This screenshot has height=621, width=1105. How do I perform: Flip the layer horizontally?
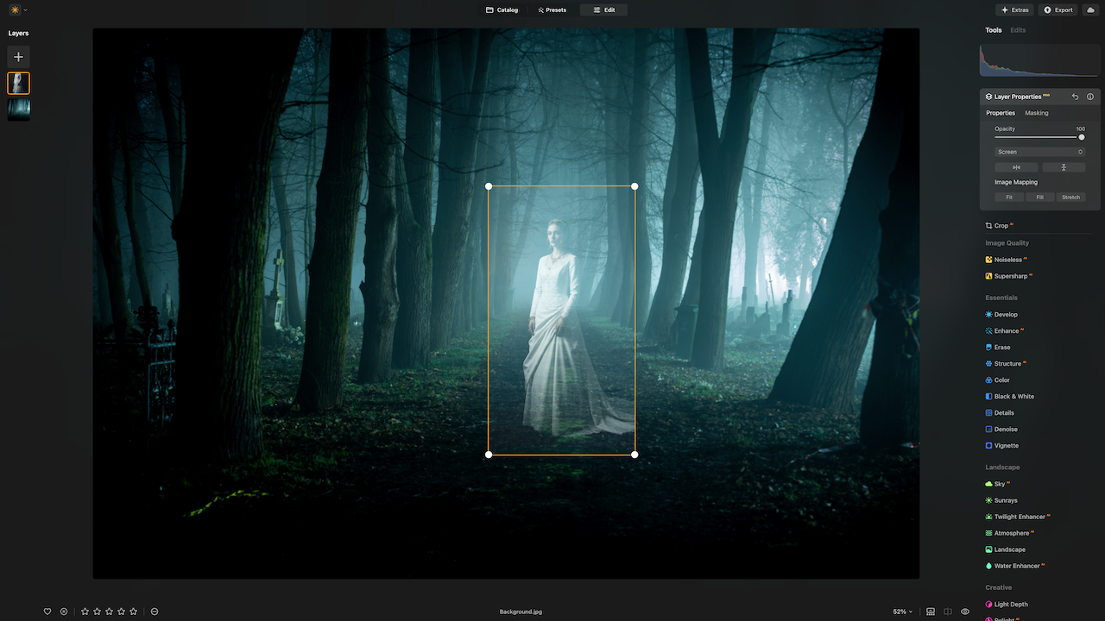(1016, 167)
